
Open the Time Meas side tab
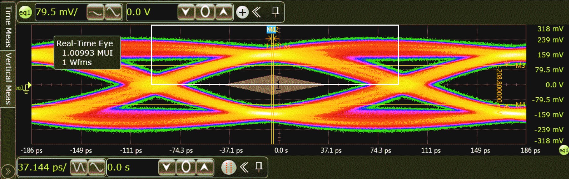(8, 26)
